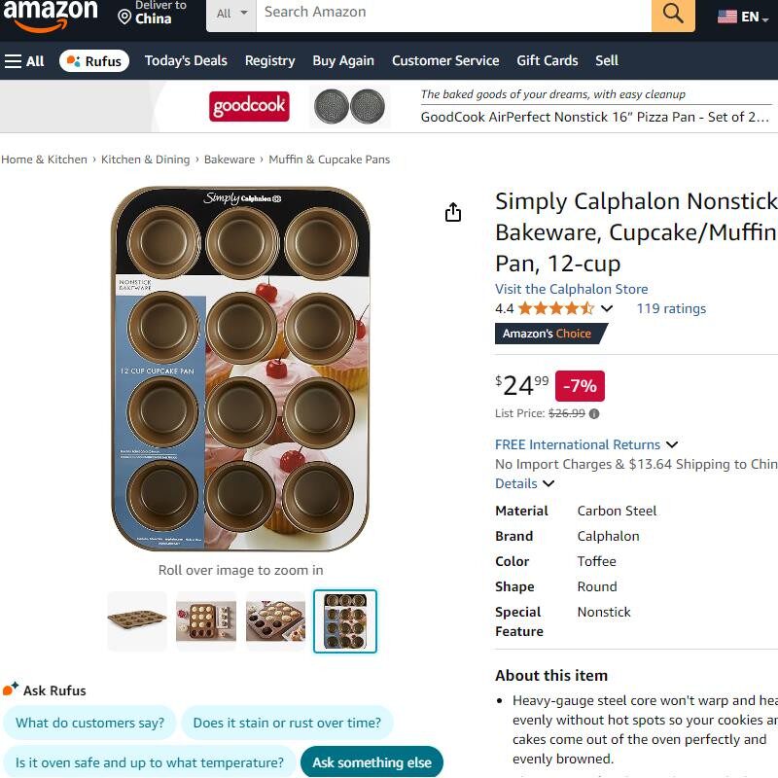The width and height of the screenshot is (778, 778).
Task: Click the Ask something else button
Action: pos(371,762)
